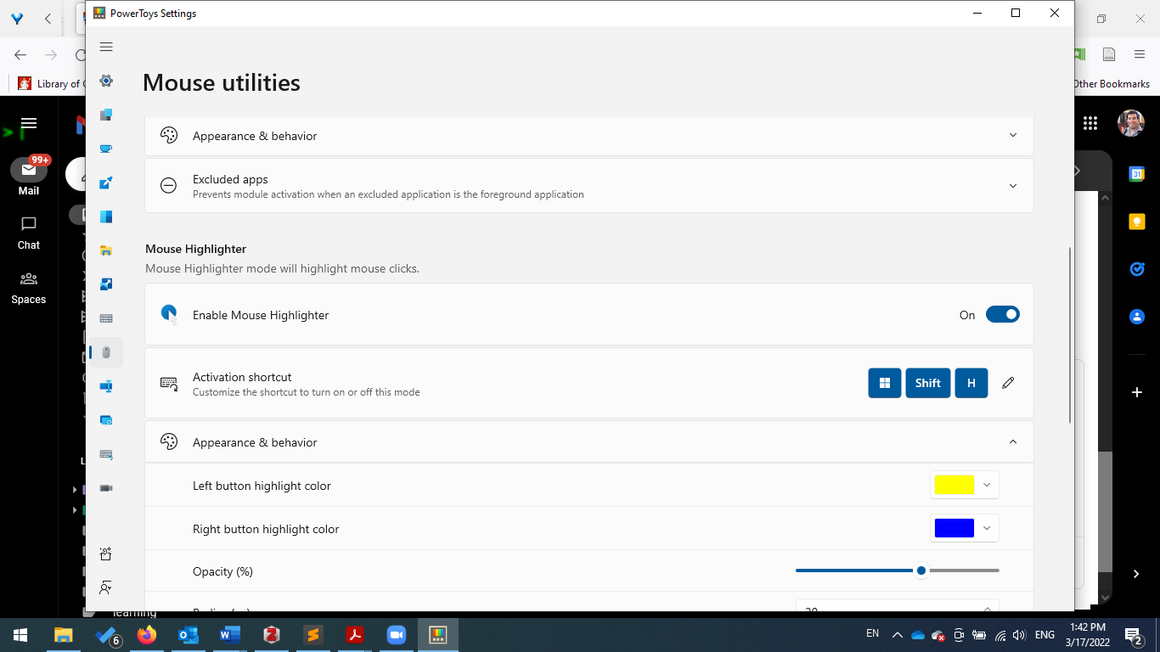Open File Explorer add-ons in sidebar
Viewport: 1160px width, 652px height.
pyautogui.click(x=106, y=250)
